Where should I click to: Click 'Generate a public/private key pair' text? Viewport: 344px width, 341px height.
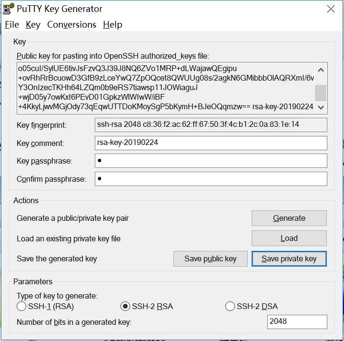tap(72, 218)
